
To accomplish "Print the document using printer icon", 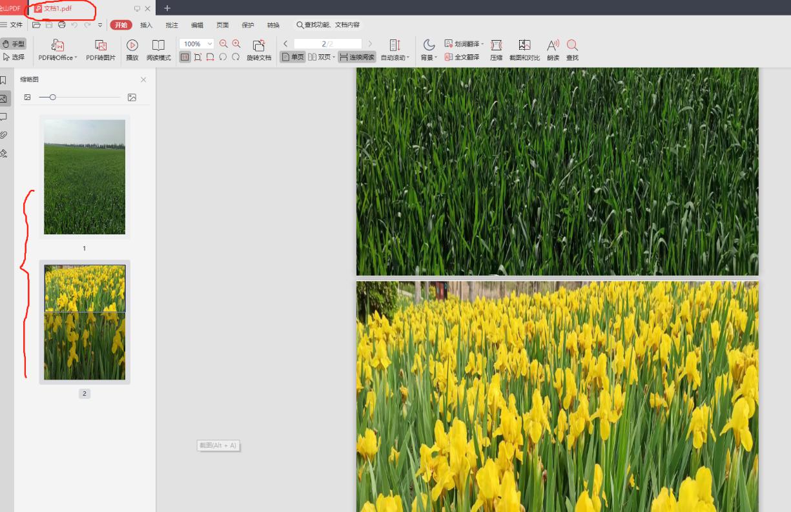I will [62, 25].
